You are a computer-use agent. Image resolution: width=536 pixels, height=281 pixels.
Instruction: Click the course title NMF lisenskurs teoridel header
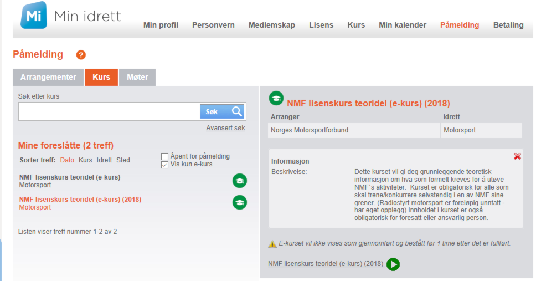369,103
